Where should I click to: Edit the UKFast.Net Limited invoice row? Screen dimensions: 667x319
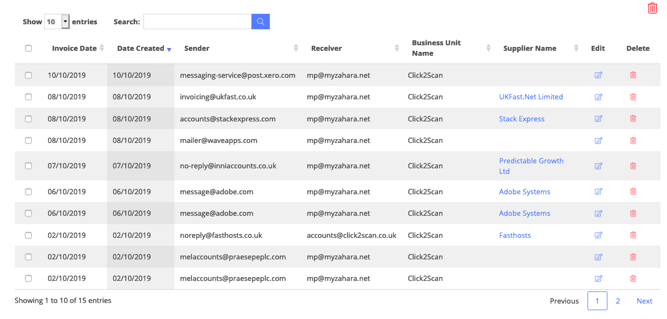point(598,97)
